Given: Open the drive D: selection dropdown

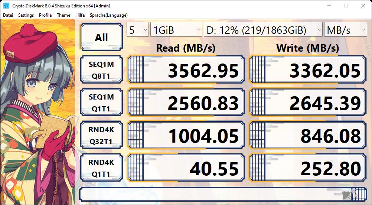Looking at the screenshot, I should click(263, 30).
